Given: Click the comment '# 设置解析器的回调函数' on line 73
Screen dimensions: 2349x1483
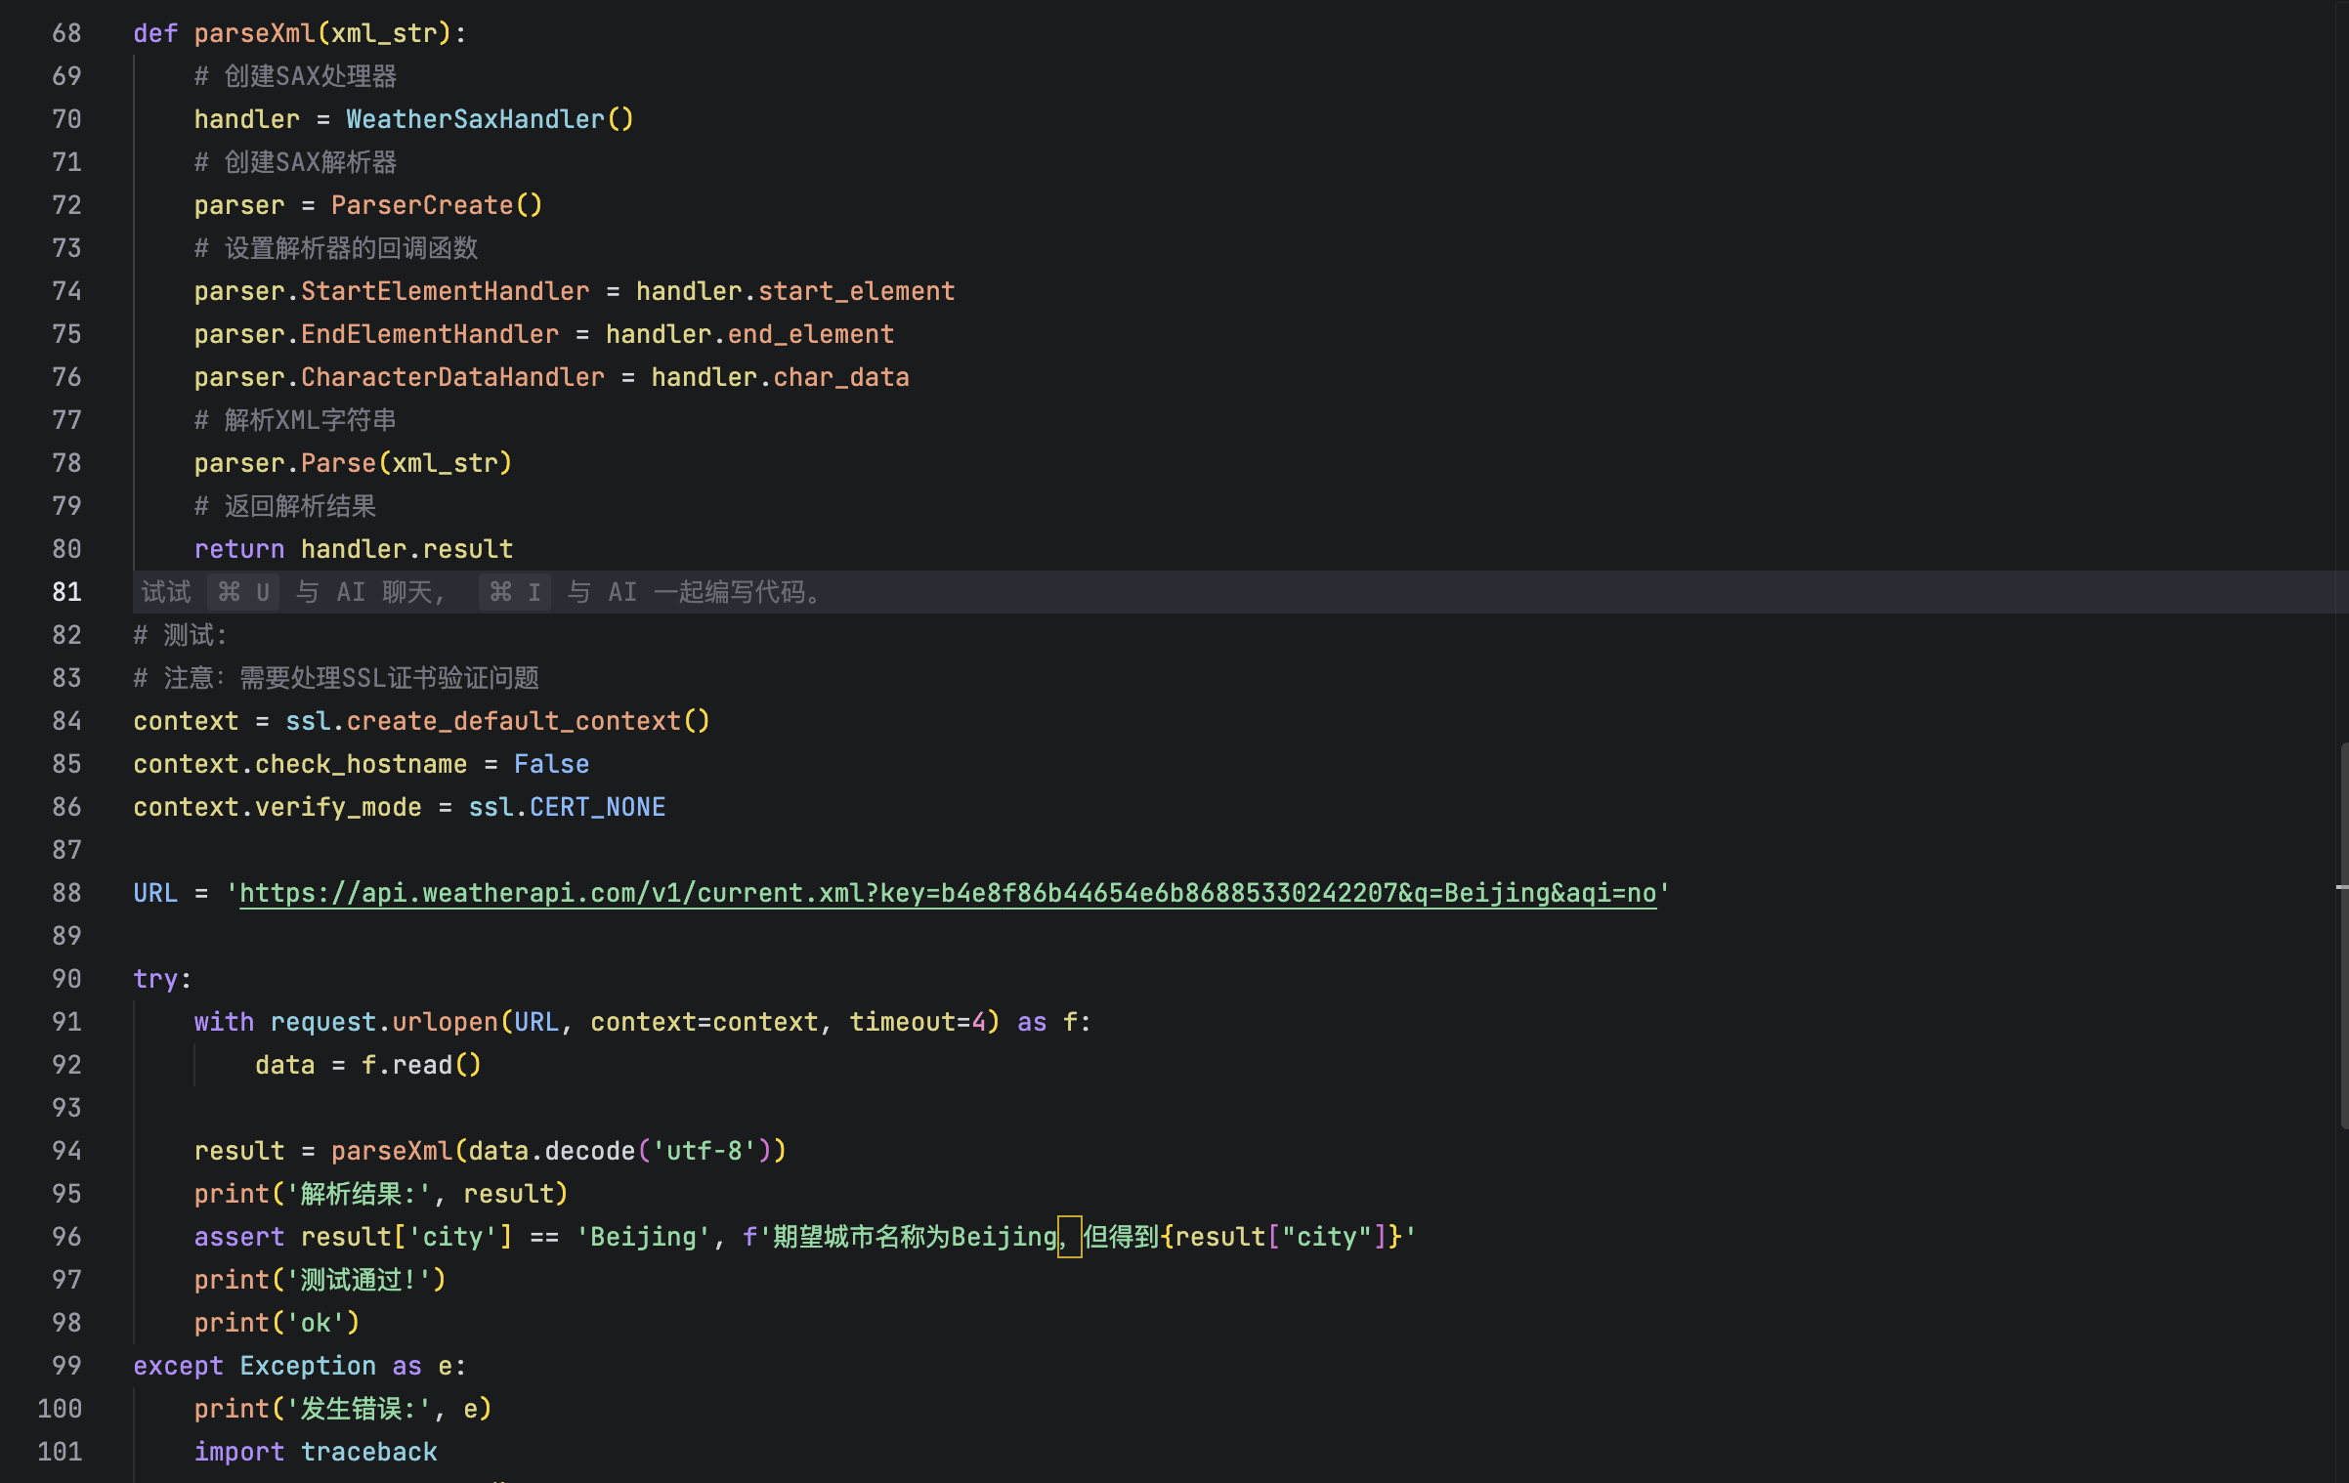Looking at the screenshot, I should 336,248.
